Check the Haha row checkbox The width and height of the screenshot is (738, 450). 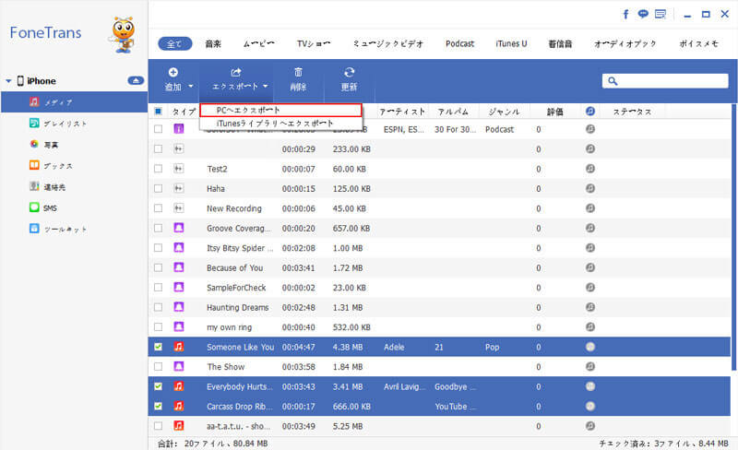coord(158,188)
